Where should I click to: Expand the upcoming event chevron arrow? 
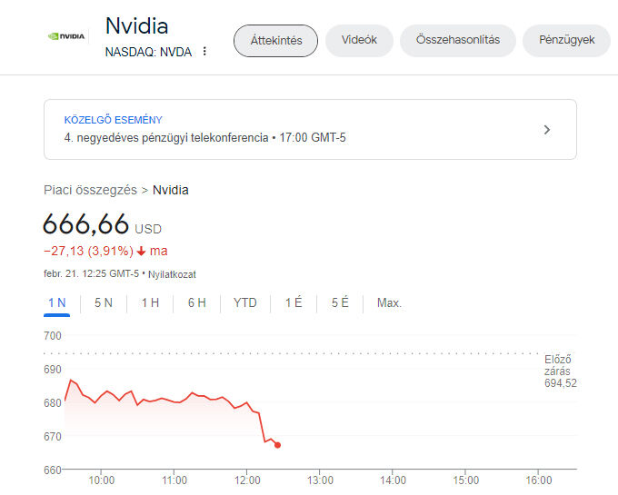pyautogui.click(x=547, y=130)
